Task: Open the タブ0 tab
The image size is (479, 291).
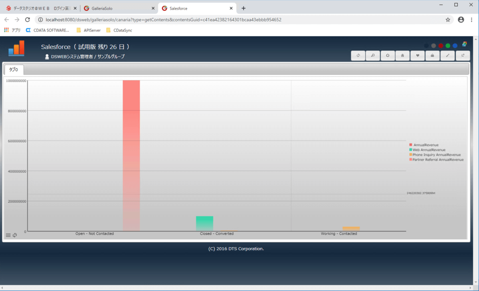Action: coord(14,70)
